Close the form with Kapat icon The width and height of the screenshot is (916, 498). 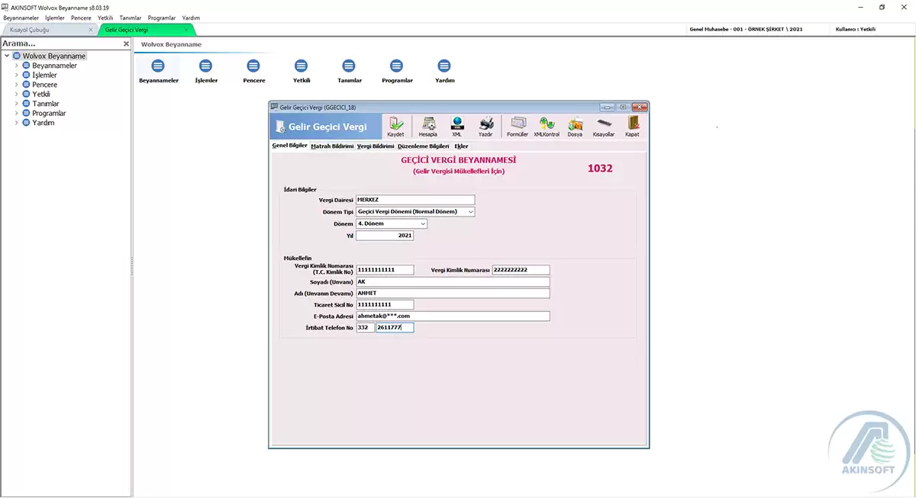633,124
